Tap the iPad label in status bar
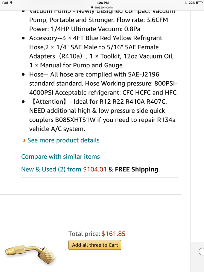 (5, 2)
